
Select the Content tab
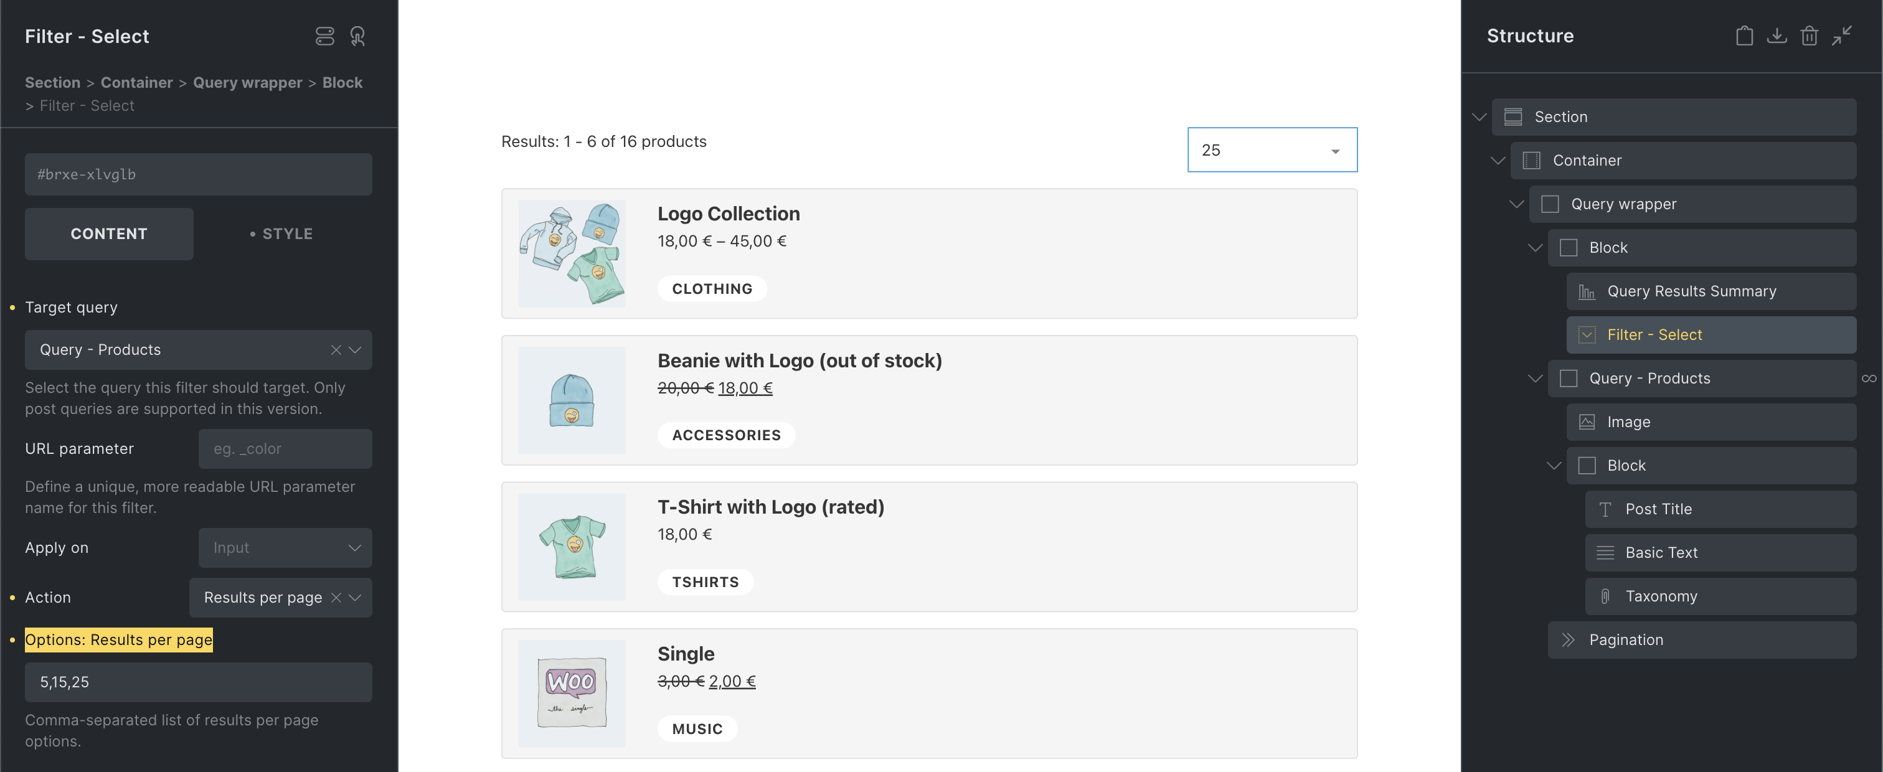(x=109, y=234)
